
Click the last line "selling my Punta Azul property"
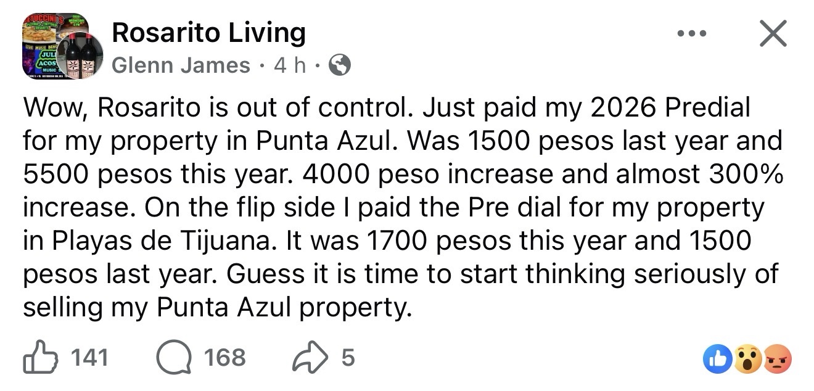click(x=216, y=307)
